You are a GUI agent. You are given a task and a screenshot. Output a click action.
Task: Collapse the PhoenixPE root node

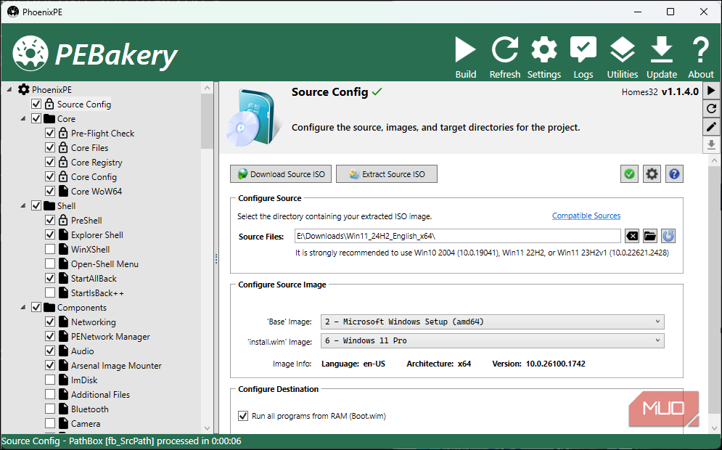[9, 90]
